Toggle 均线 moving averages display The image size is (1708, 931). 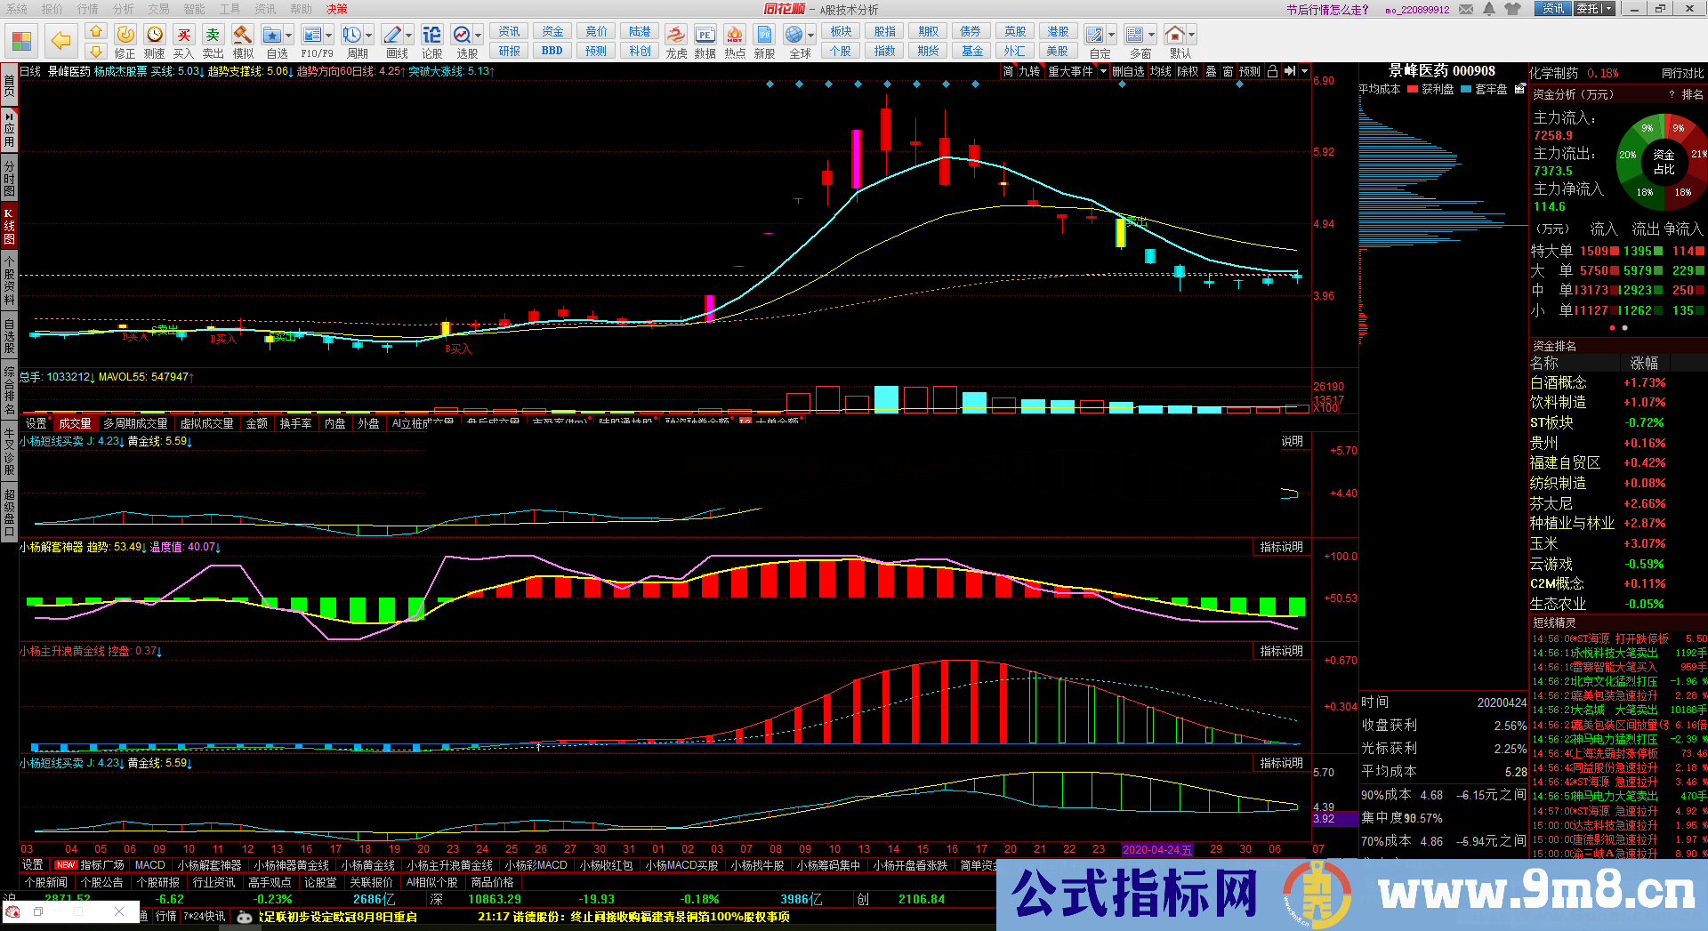[x=1161, y=71]
